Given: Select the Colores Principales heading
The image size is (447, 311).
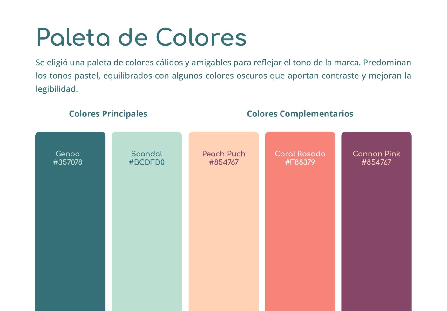Looking at the screenshot, I should click(108, 114).
